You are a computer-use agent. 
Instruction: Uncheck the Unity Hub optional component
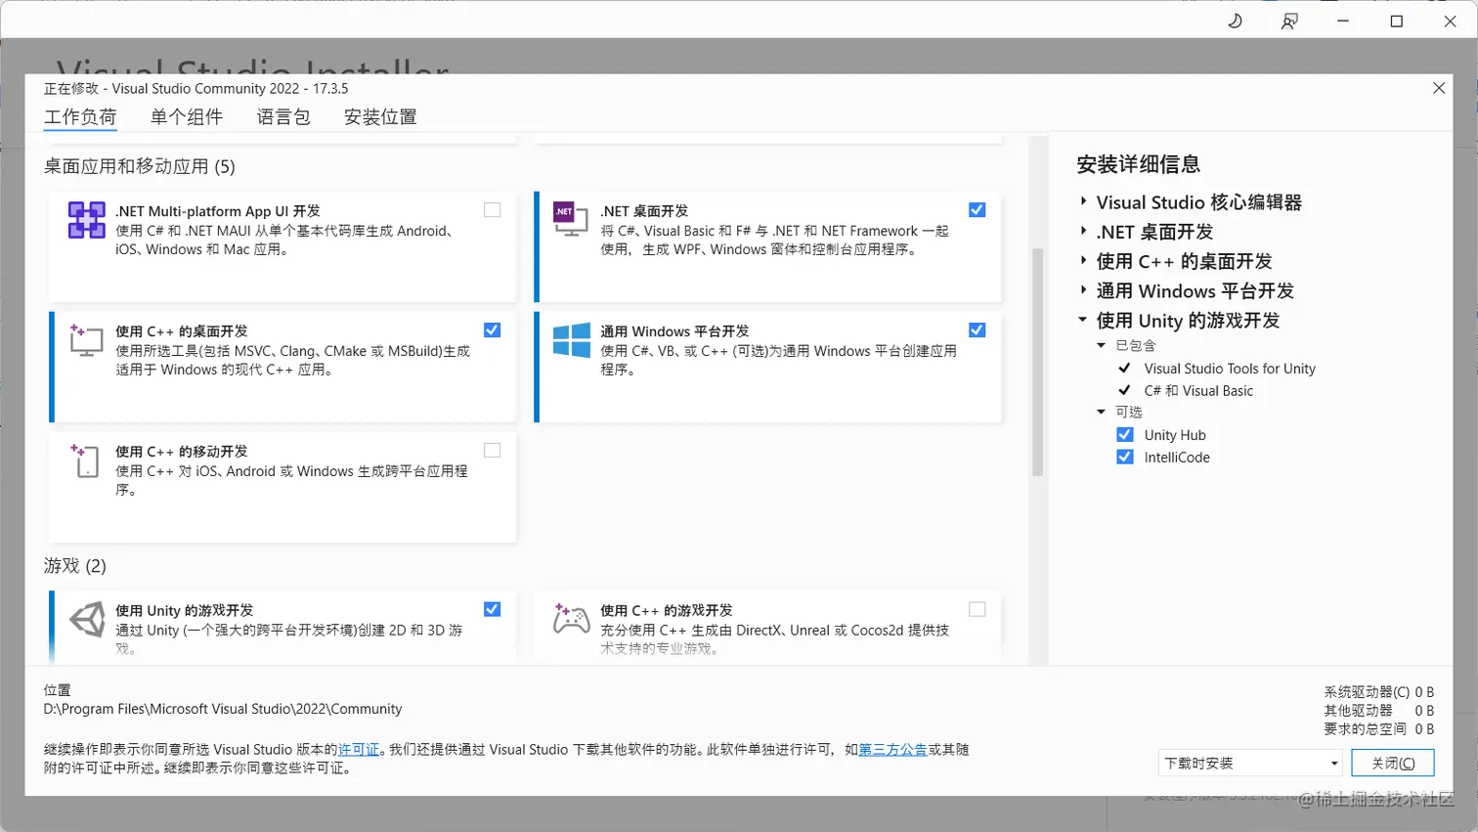1125,435
